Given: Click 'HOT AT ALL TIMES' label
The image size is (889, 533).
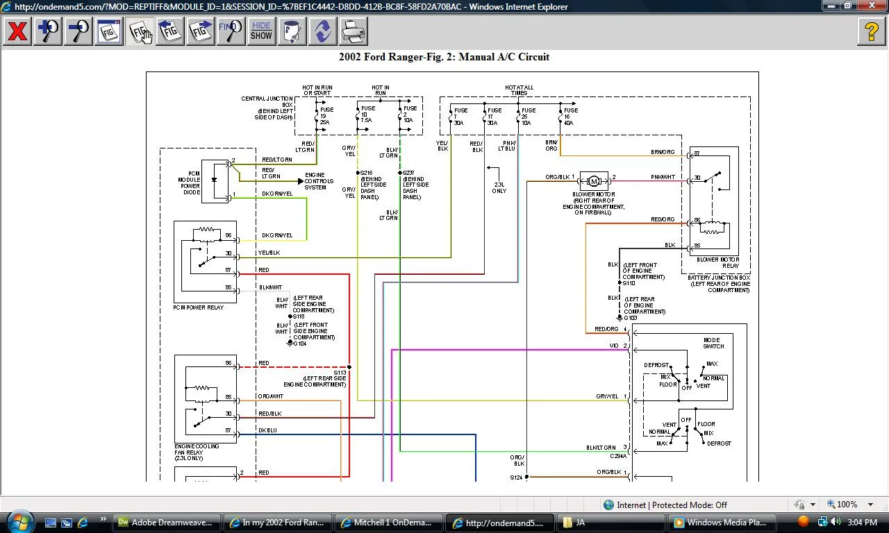Looking at the screenshot, I should tap(519, 90).
